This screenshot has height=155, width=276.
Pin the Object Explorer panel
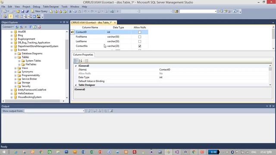[x=64, y=22]
